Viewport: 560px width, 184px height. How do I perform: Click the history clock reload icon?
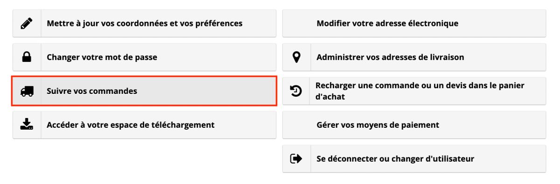click(296, 91)
